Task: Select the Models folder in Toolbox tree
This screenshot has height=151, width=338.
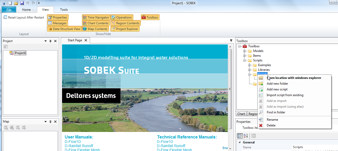Action: tap(258, 51)
